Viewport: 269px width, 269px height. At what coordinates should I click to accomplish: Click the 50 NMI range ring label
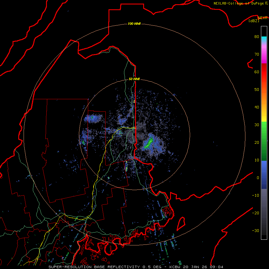coord(134,79)
